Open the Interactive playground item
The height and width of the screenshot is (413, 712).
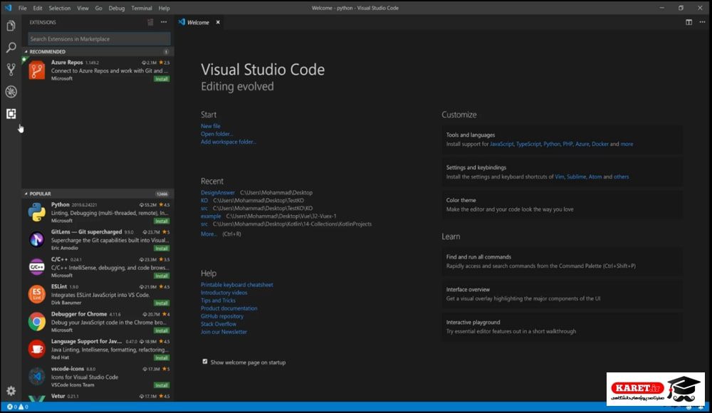pyautogui.click(x=562, y=327)
